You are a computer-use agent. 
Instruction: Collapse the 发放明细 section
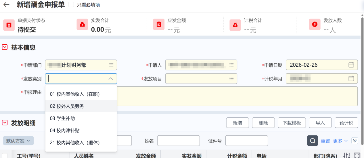(x=5, y=123)
